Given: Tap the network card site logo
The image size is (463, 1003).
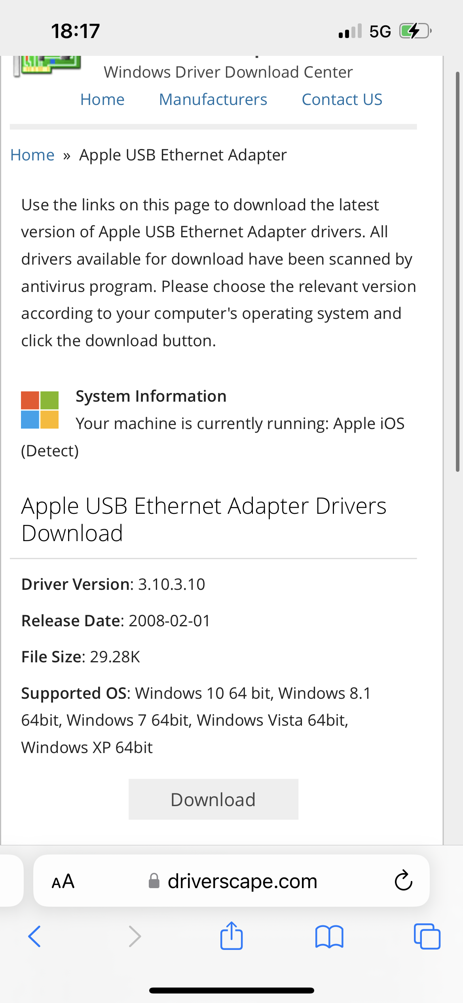Looking at the screenshot, I should [47, 65].
